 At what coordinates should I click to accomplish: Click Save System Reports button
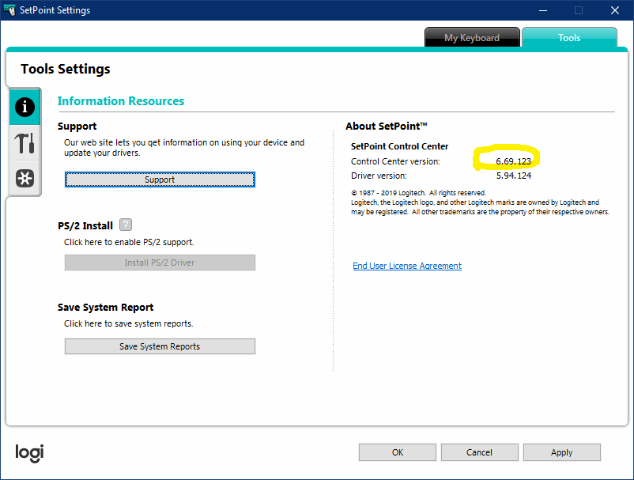click(160, 346)
